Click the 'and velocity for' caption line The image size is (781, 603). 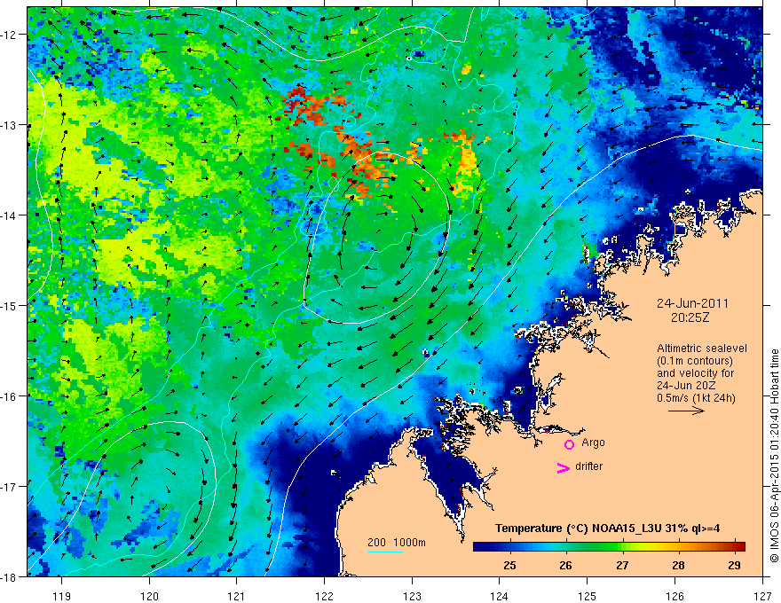pyautogui.click(x=695, y=372)
